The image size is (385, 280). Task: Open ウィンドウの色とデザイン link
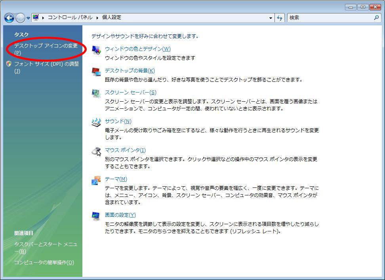(137, 49)
